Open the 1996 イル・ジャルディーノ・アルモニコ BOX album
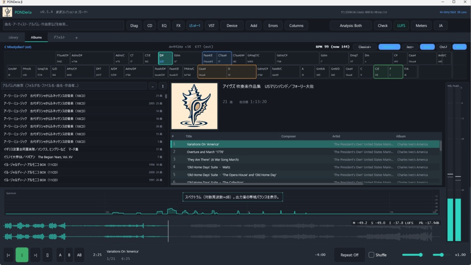Viewport: 471px width, 265px height. point(83,165)
